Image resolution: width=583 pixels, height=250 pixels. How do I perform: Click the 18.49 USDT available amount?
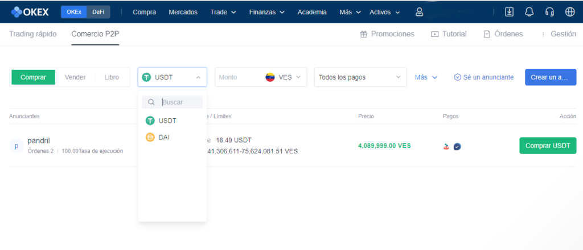233,140
